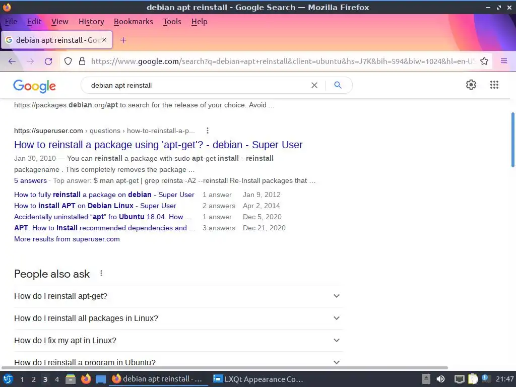
Task: Open 'How to install APT on Debian Linux'
Action: [x=95, y=206]
